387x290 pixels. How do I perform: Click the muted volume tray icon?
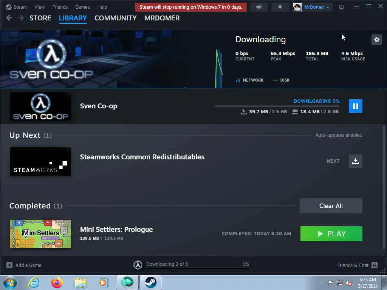pyautogui.click(x=349, y=283)
